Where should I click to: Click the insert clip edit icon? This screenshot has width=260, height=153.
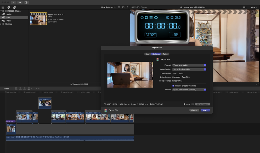click(x=20, y=89)
